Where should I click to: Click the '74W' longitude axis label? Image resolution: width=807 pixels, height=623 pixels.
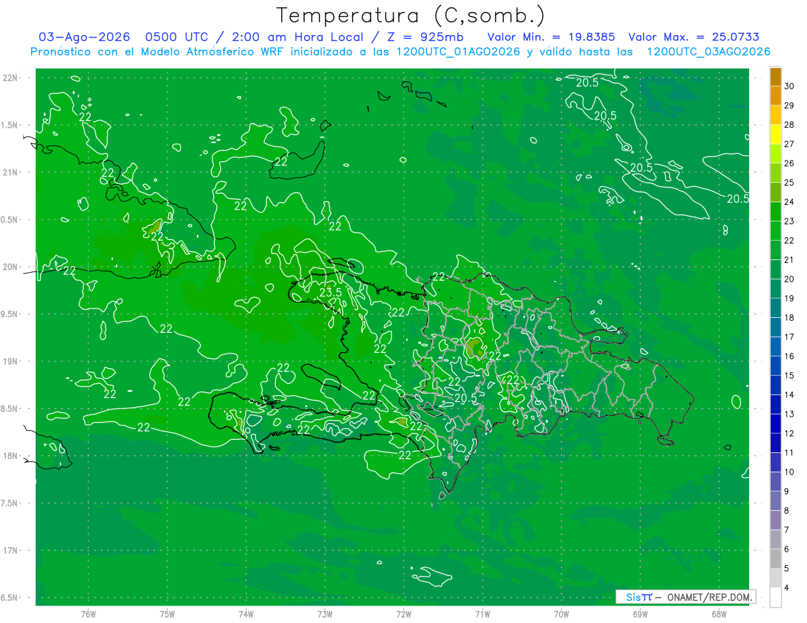click(x=246, y=614)
